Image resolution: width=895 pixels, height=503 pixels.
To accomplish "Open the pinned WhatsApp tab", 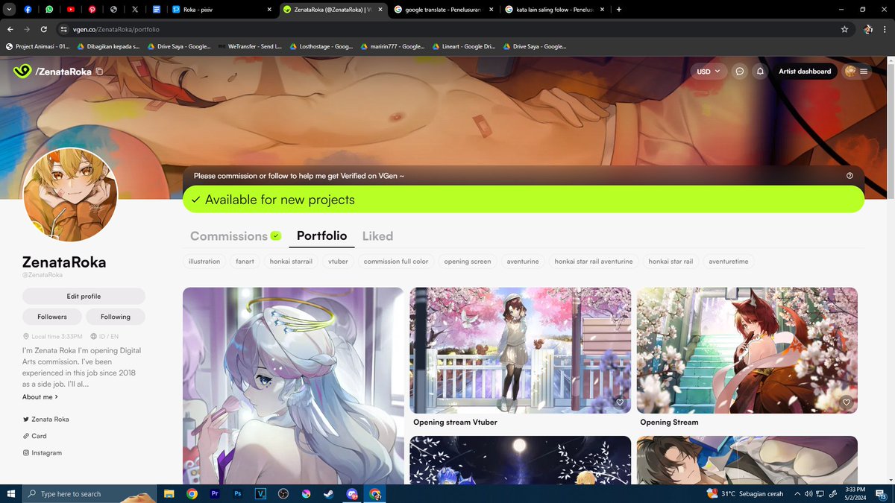I will (x=49, y=10).
